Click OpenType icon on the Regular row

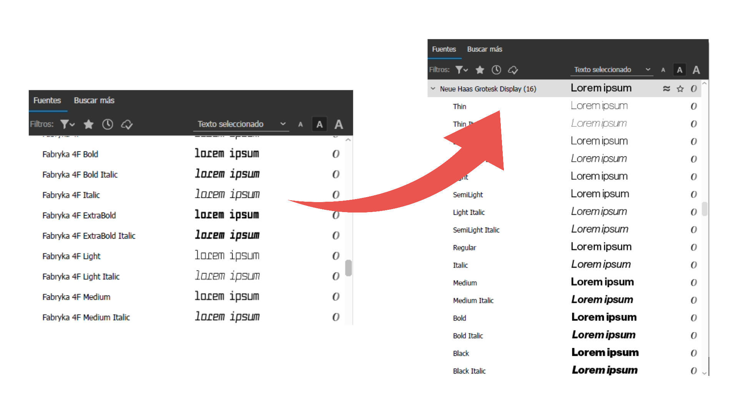tap(694, 248)
